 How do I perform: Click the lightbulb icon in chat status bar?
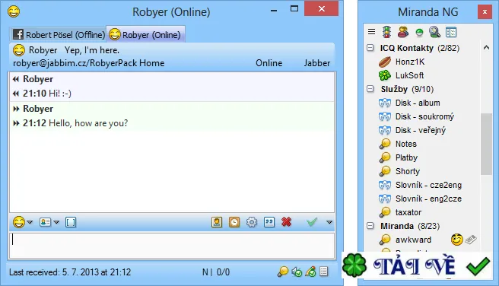[x=283, y=272]
